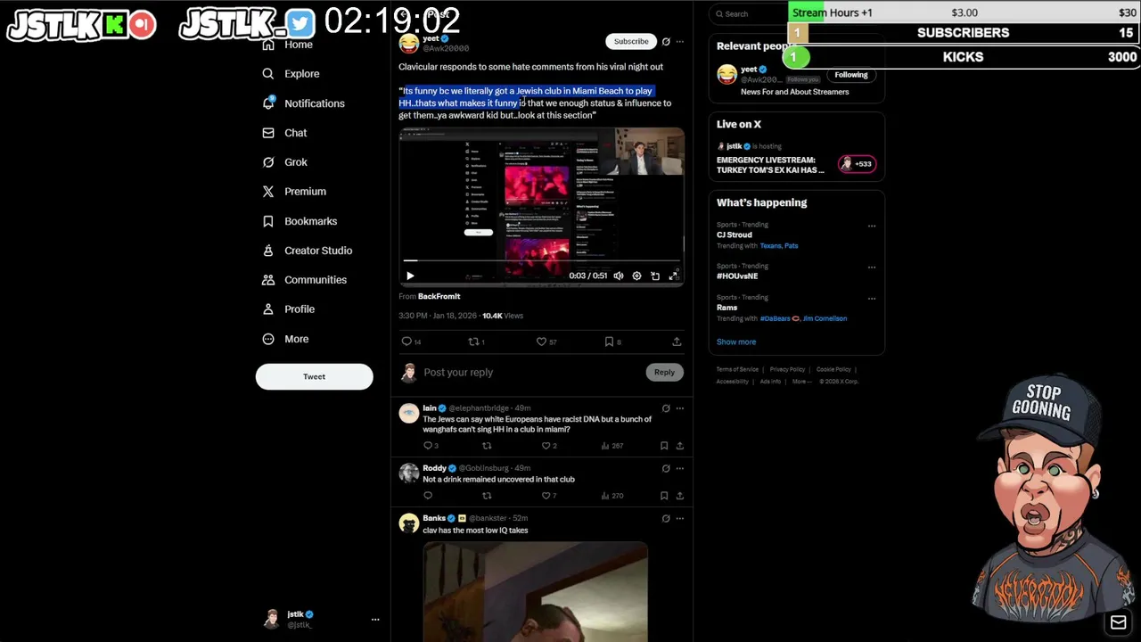The height and width of the screenshot is (642, 1141).
Task: Open message envelope icon bottom right
Action: 1118,622
